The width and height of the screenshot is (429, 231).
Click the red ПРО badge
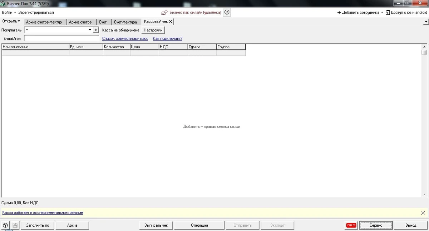[351, 225]
